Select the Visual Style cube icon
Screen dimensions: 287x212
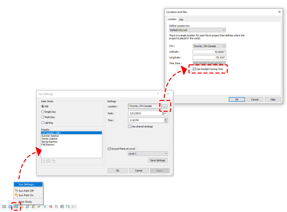(10, 207)
